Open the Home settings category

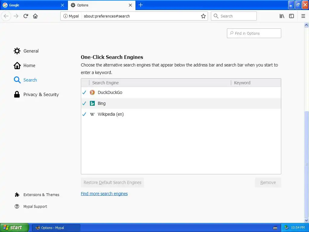24,66
